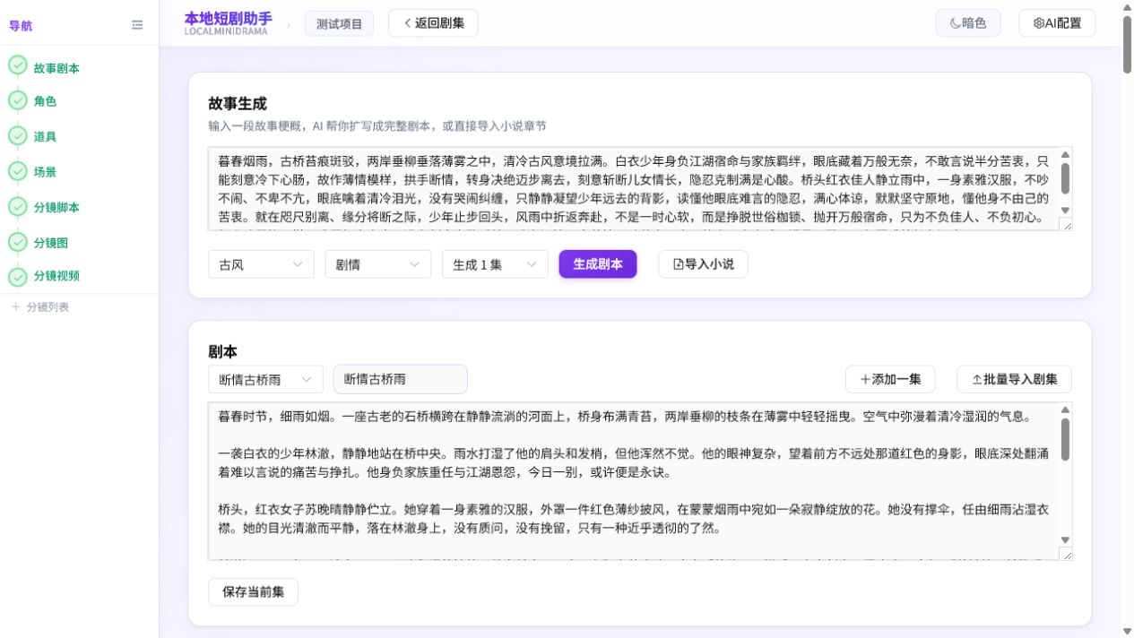Save the episode with 保存当前集
The width and height of the screenshot is (1134, 638).
coord(254,592)
